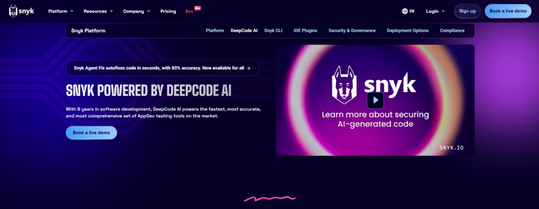
Task: Click the Snyk Agent Fix announcement banner
Action: click(162, 68)
